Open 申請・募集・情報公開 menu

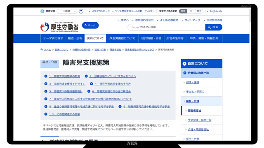tap(204, 38)
